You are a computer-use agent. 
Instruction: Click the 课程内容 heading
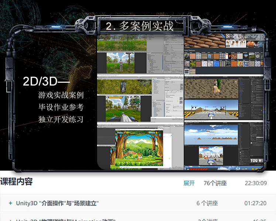click(x=16, y=182)
